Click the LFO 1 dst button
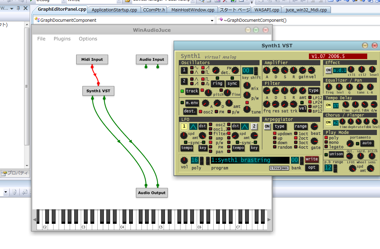The image size is (380, 249). point(203,126)
